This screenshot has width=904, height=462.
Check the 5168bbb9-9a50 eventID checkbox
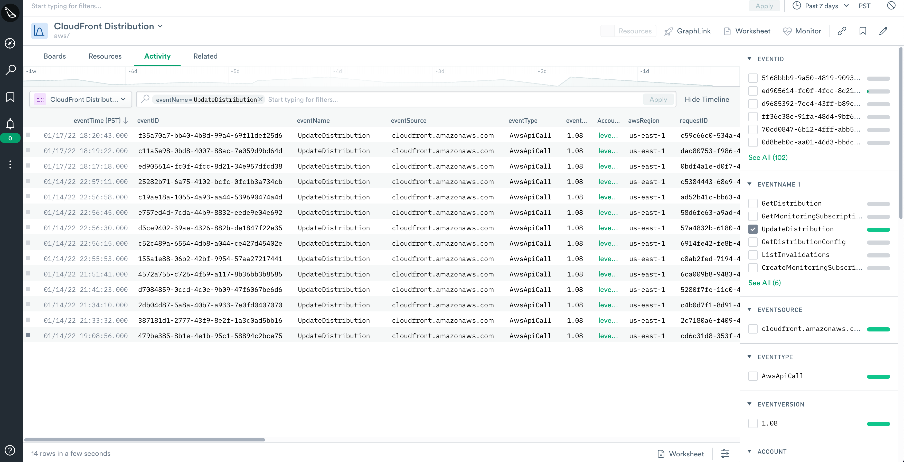753,78
